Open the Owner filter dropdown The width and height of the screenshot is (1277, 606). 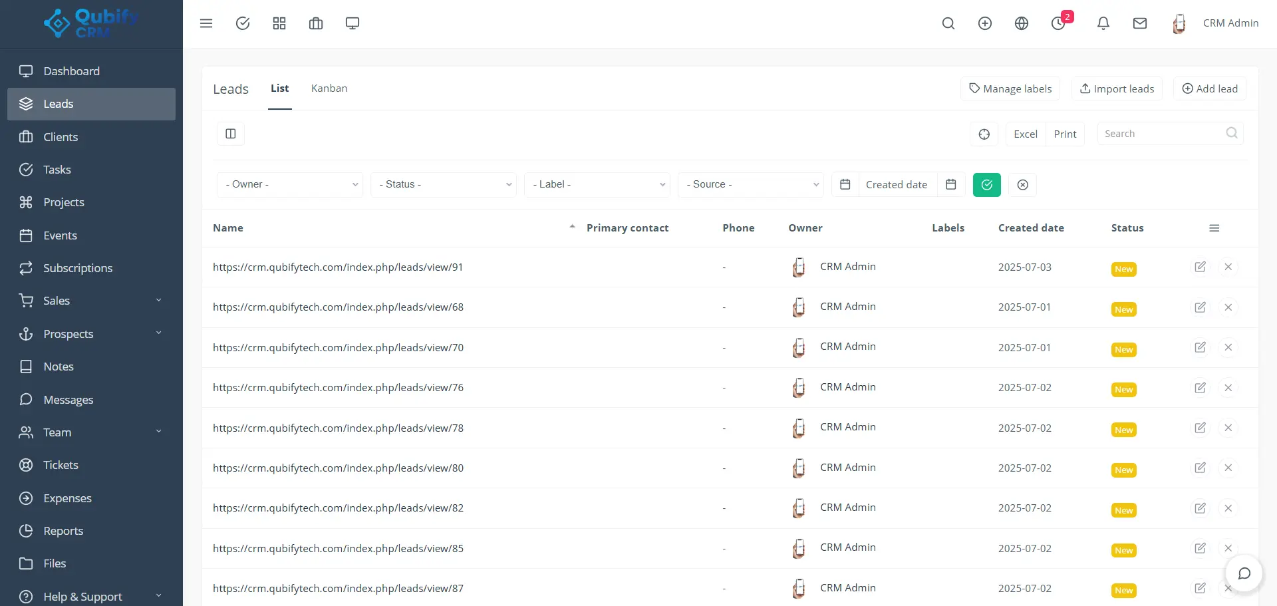tap(290, 185)
